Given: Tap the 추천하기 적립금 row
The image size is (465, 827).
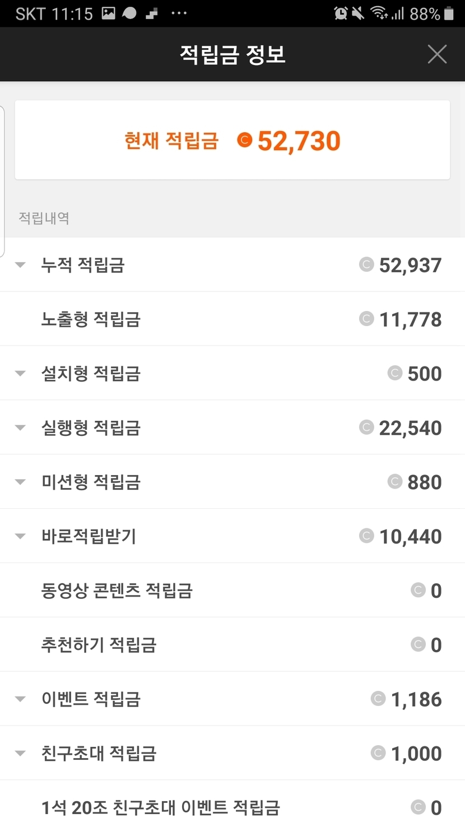Looking at the screenshot, I should (232, 645).
